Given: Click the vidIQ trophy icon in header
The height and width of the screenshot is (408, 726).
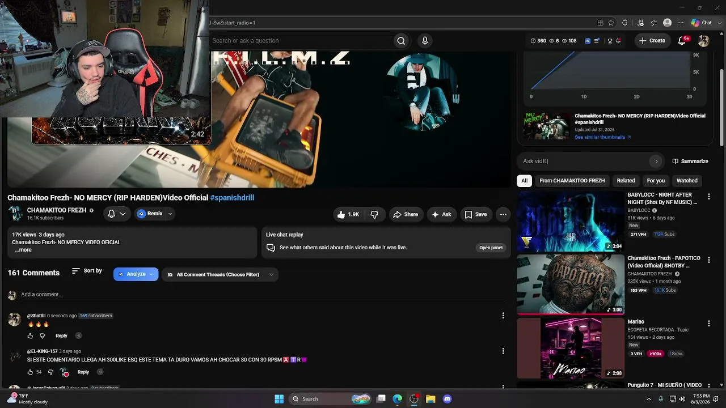Looking at the screenshot, I should [610, 41].
